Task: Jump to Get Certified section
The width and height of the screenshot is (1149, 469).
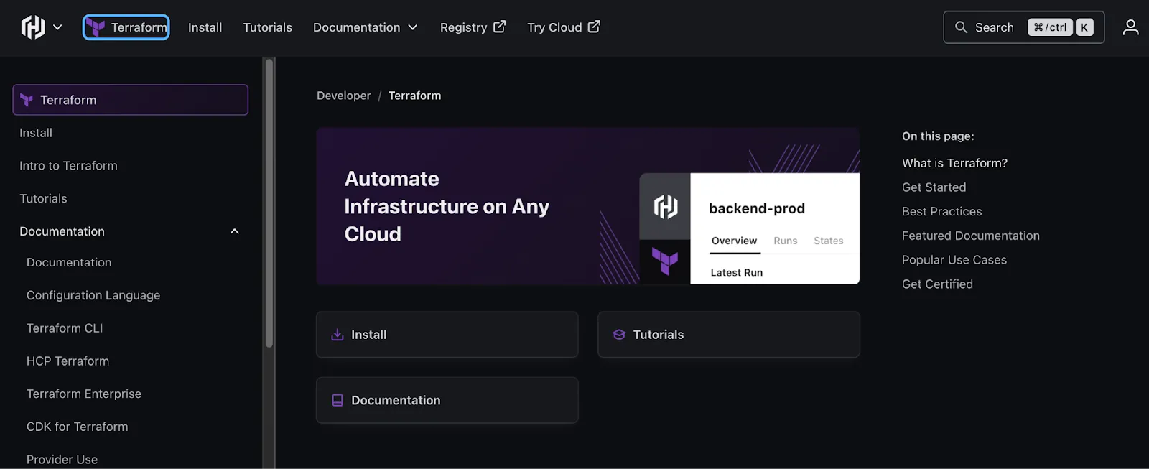Action: [x=937, y=284]
